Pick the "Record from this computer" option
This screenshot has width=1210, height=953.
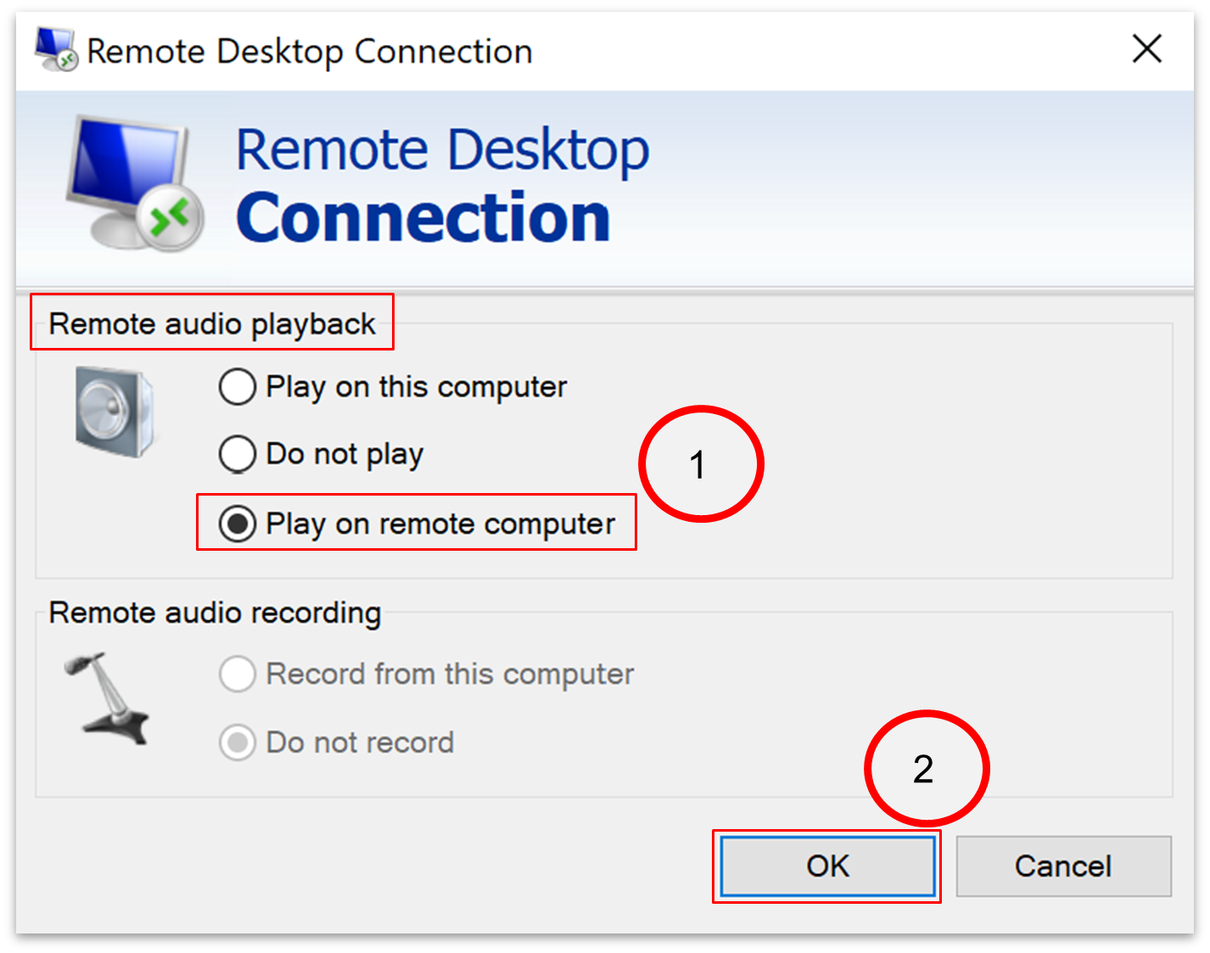(x=238, y=675)
